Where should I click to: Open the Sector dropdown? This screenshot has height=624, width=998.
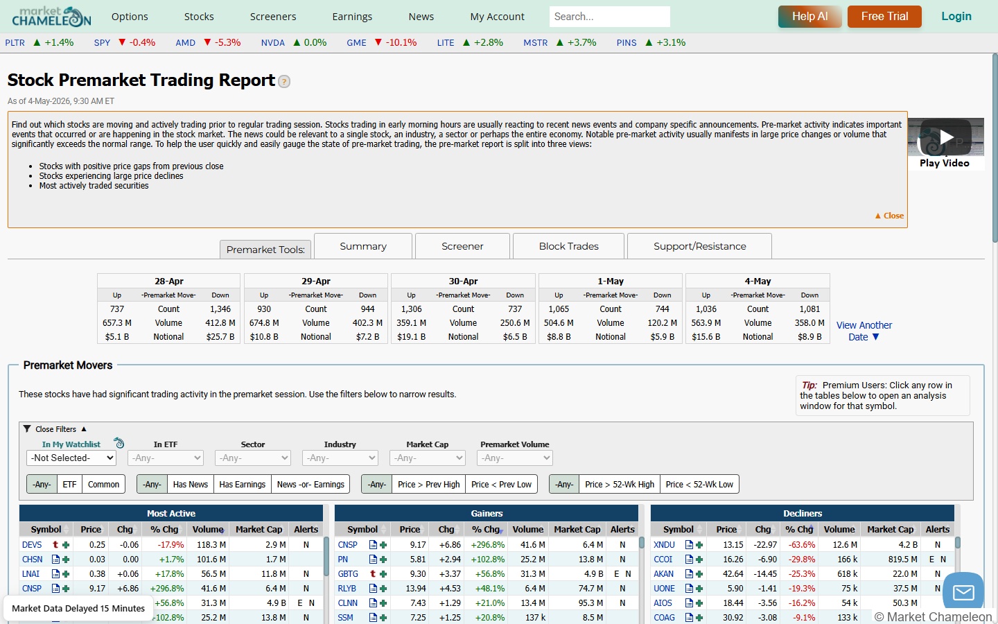coord(253,458)
